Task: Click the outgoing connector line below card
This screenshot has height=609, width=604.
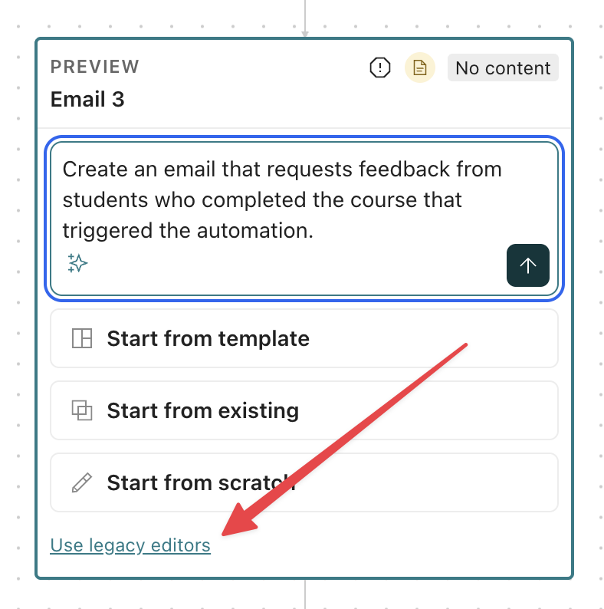Action: [305, 594]
